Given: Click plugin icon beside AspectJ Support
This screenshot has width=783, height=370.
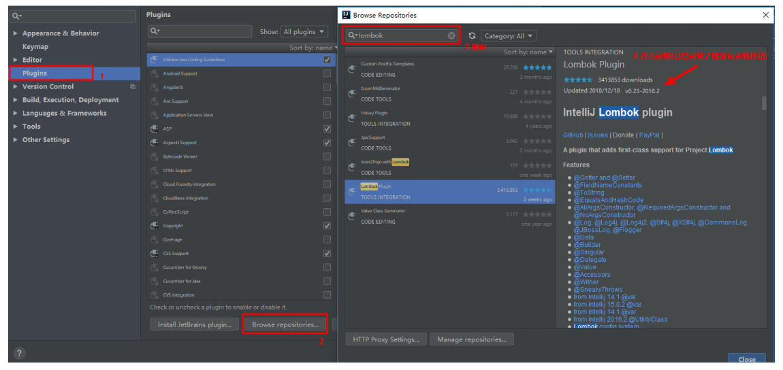Looking at the screenshot, I should coord(155,143).
